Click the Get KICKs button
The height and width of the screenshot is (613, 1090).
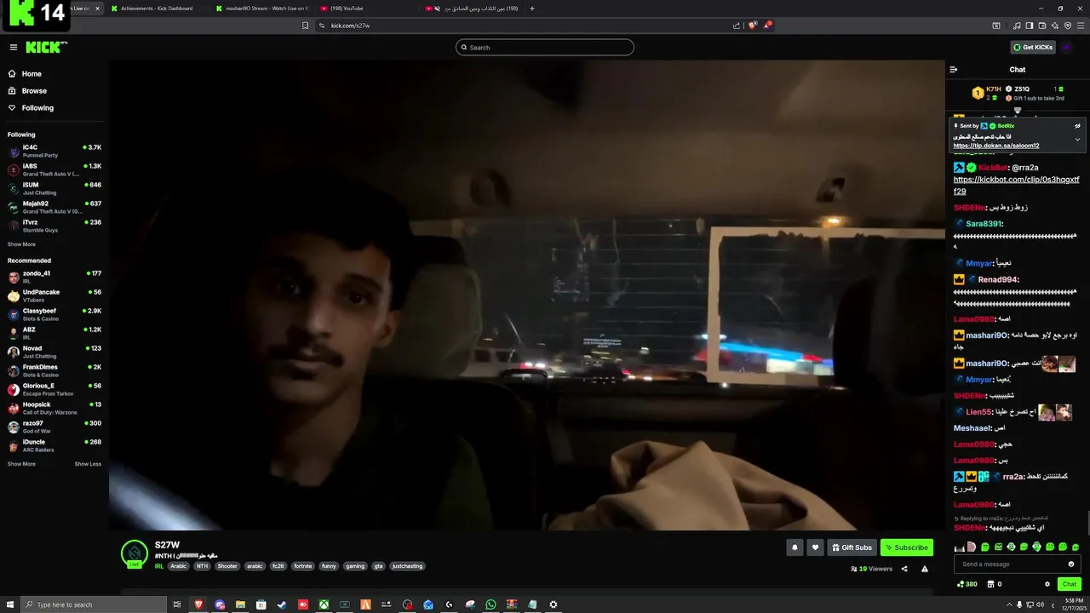[x=1033, y=48]
